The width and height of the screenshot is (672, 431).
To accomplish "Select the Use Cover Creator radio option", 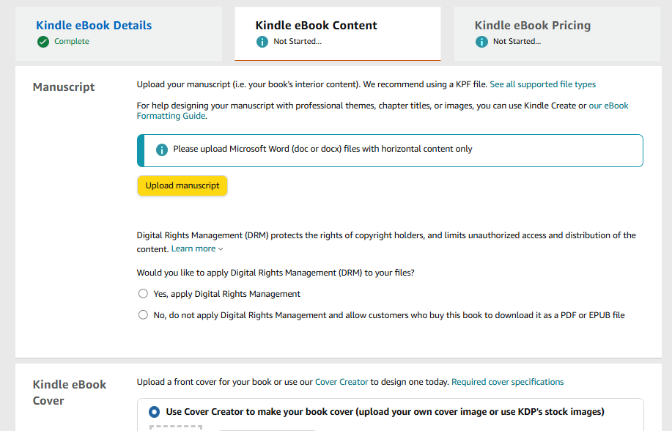I will click(154, 412).
